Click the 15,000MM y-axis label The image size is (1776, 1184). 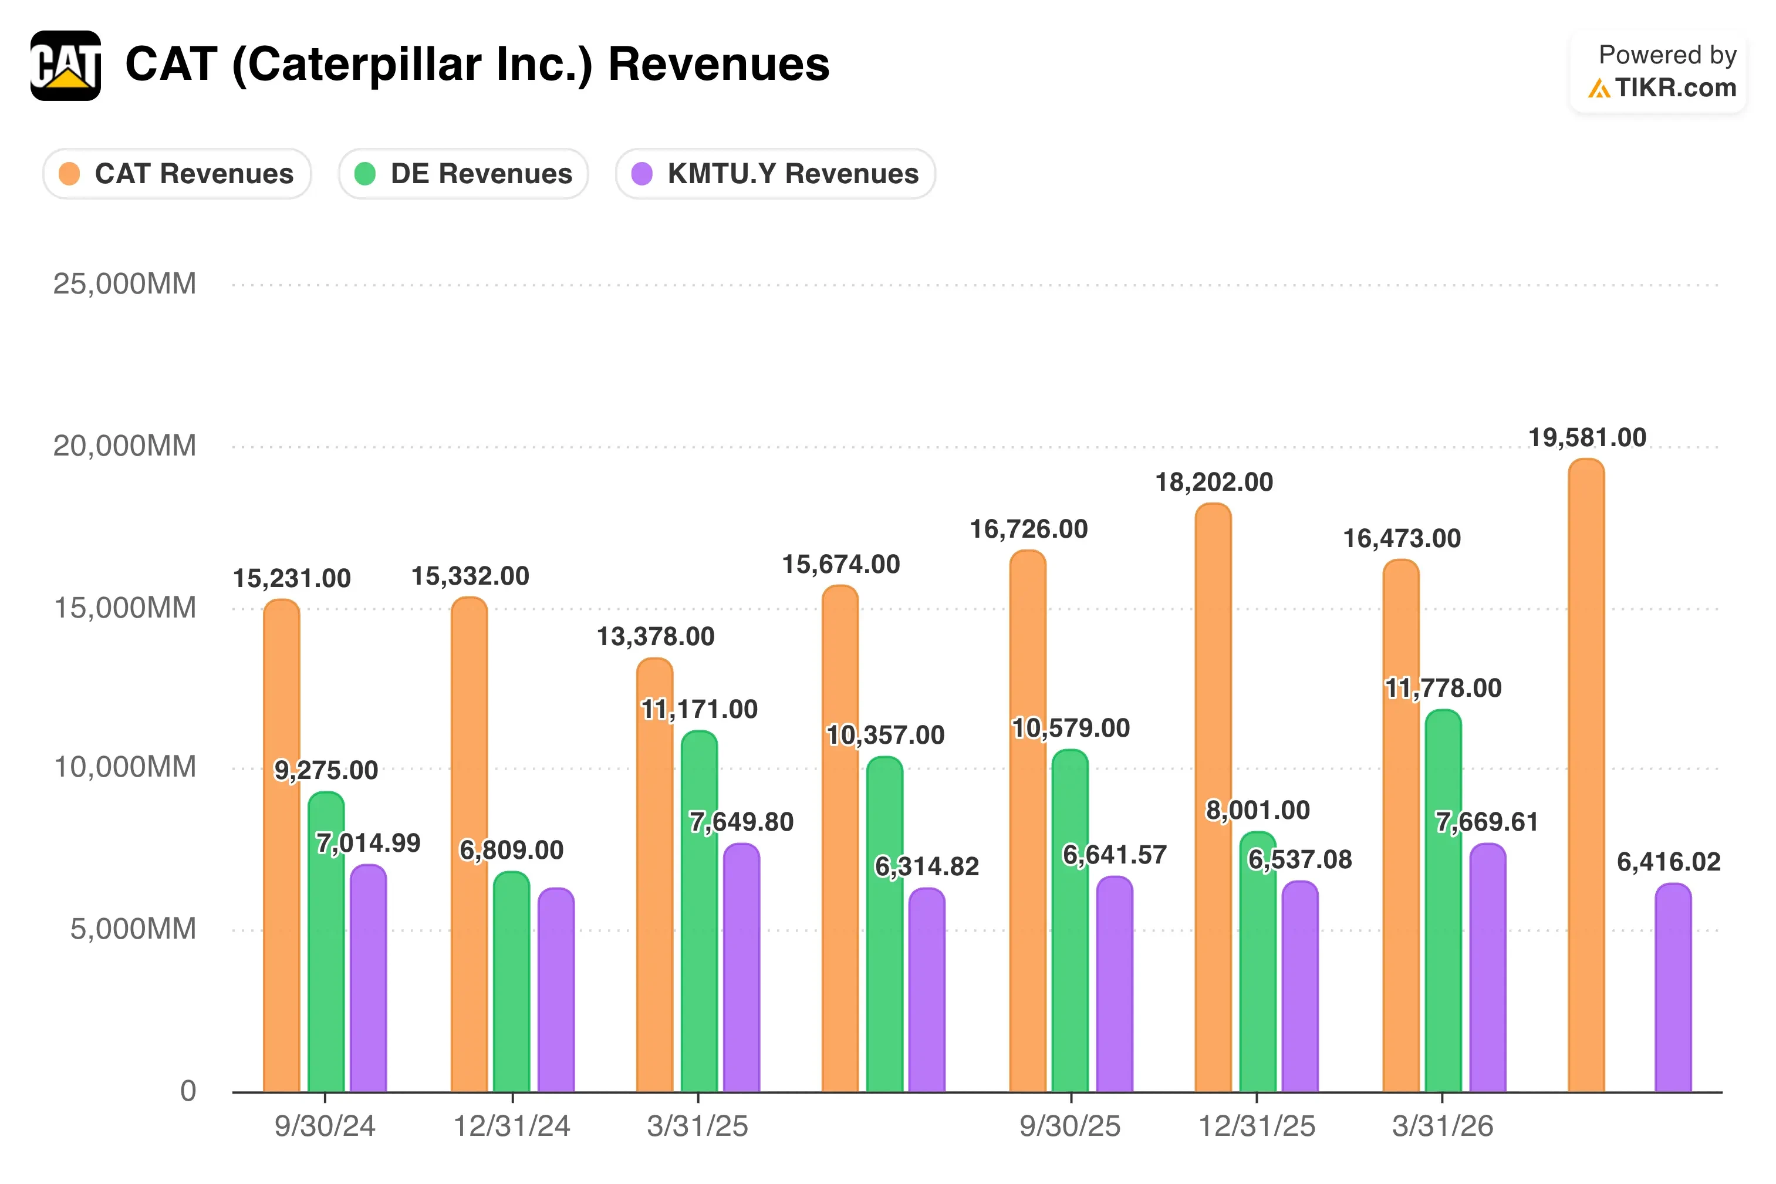click(124, 608)
